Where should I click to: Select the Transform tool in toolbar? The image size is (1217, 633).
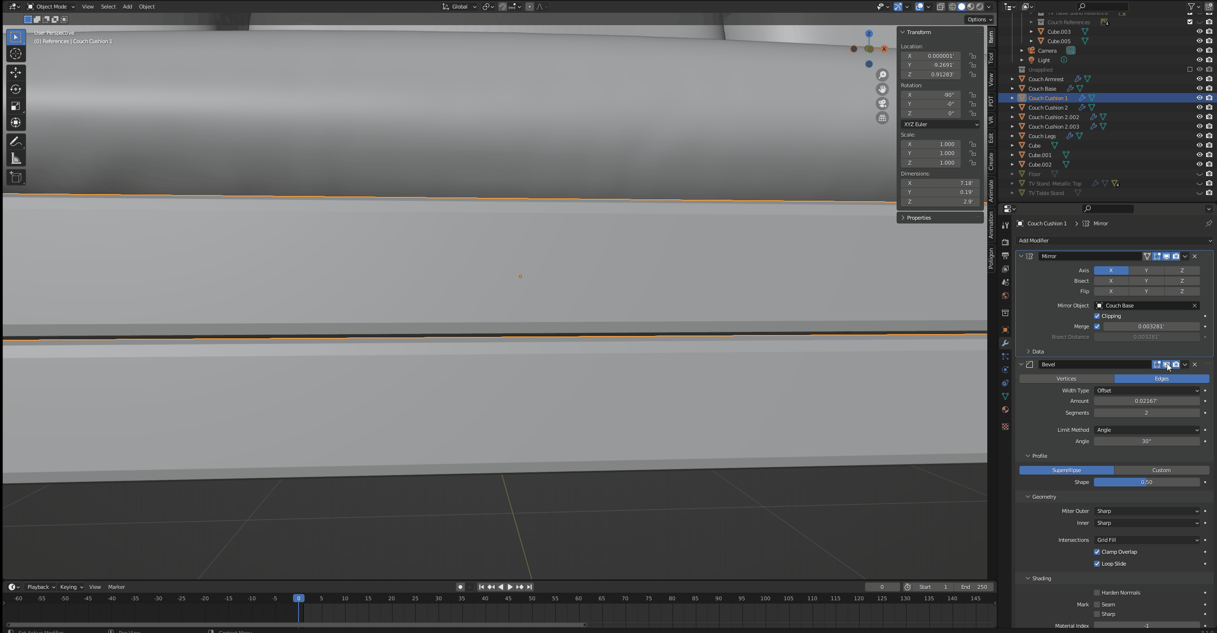16,121
